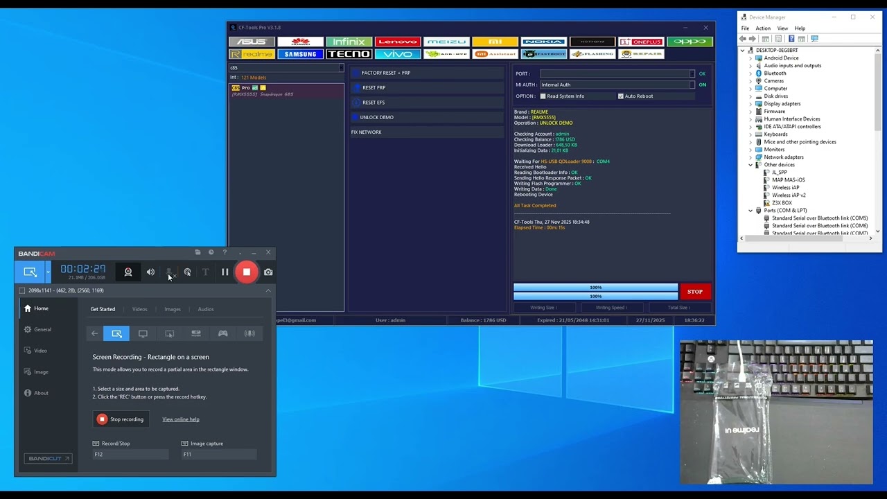Open the orange Mi brand logo

pyautogui.click(x=495, y=42)
